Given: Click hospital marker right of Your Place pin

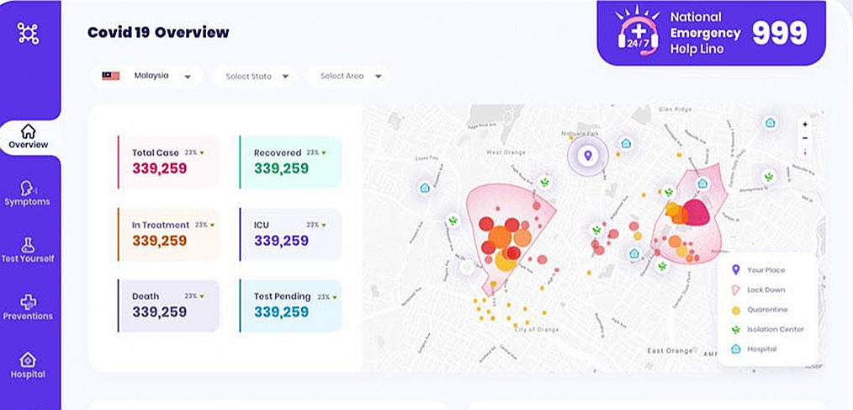Looking at the screenshot, I should point(626,144).
